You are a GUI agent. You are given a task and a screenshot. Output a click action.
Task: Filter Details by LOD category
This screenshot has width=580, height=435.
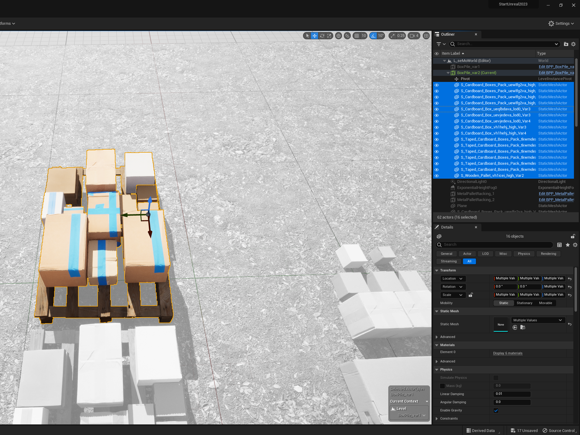point(485,254)
